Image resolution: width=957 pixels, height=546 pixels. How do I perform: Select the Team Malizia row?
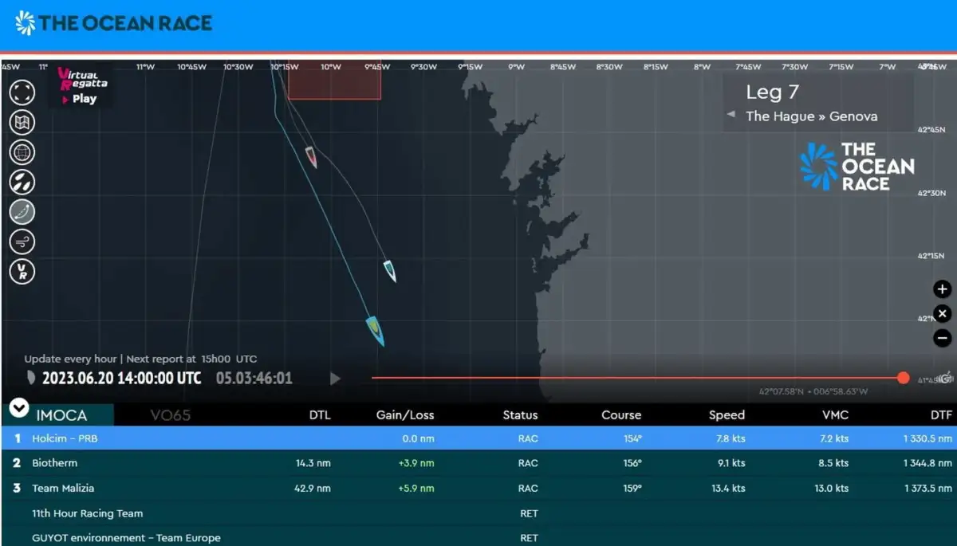pos(478,489)
